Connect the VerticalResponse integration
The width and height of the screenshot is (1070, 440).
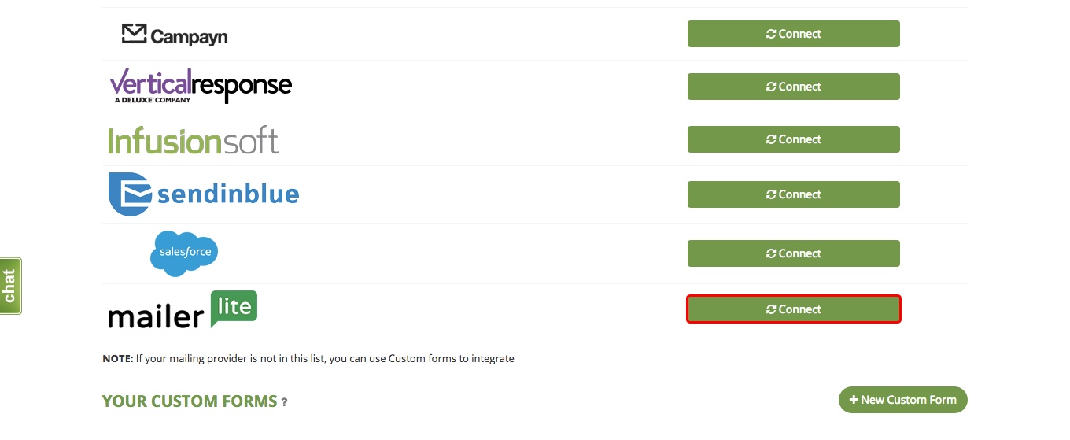794,87
